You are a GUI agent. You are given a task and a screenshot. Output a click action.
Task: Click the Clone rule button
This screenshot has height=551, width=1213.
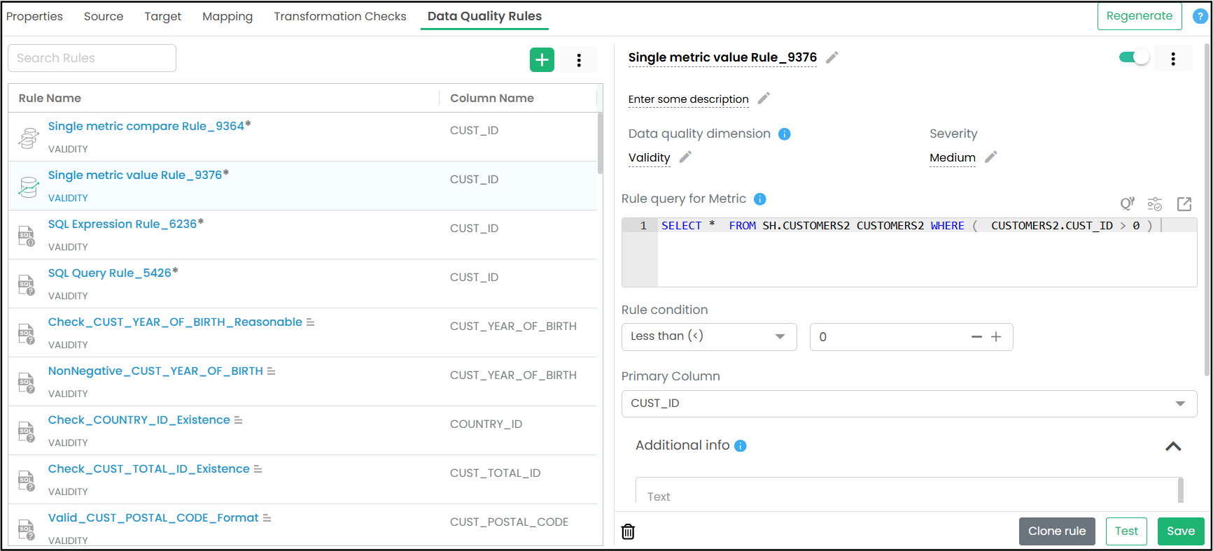1057,531
